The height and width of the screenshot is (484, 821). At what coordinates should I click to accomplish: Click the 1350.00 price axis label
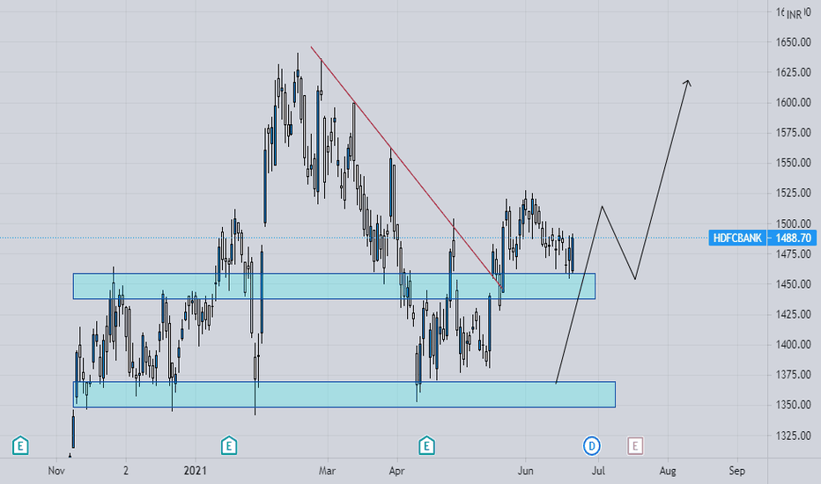(793, 405)
